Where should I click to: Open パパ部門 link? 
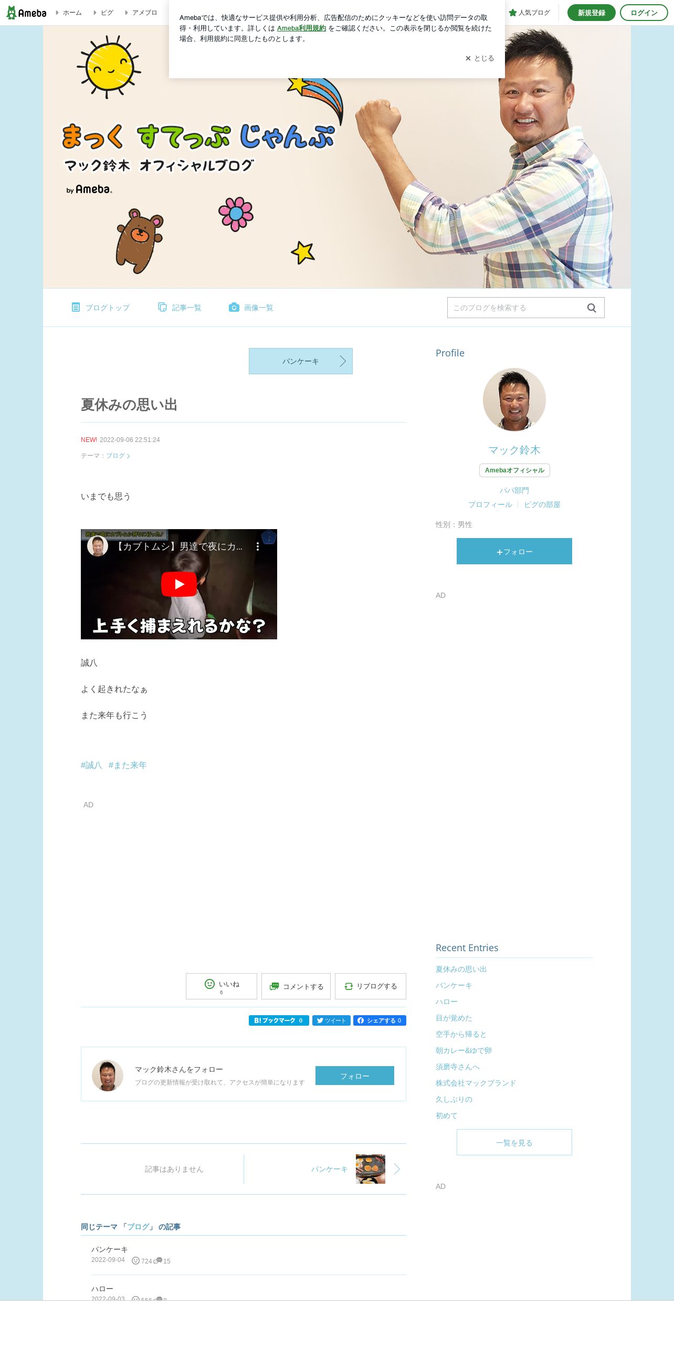514,490
